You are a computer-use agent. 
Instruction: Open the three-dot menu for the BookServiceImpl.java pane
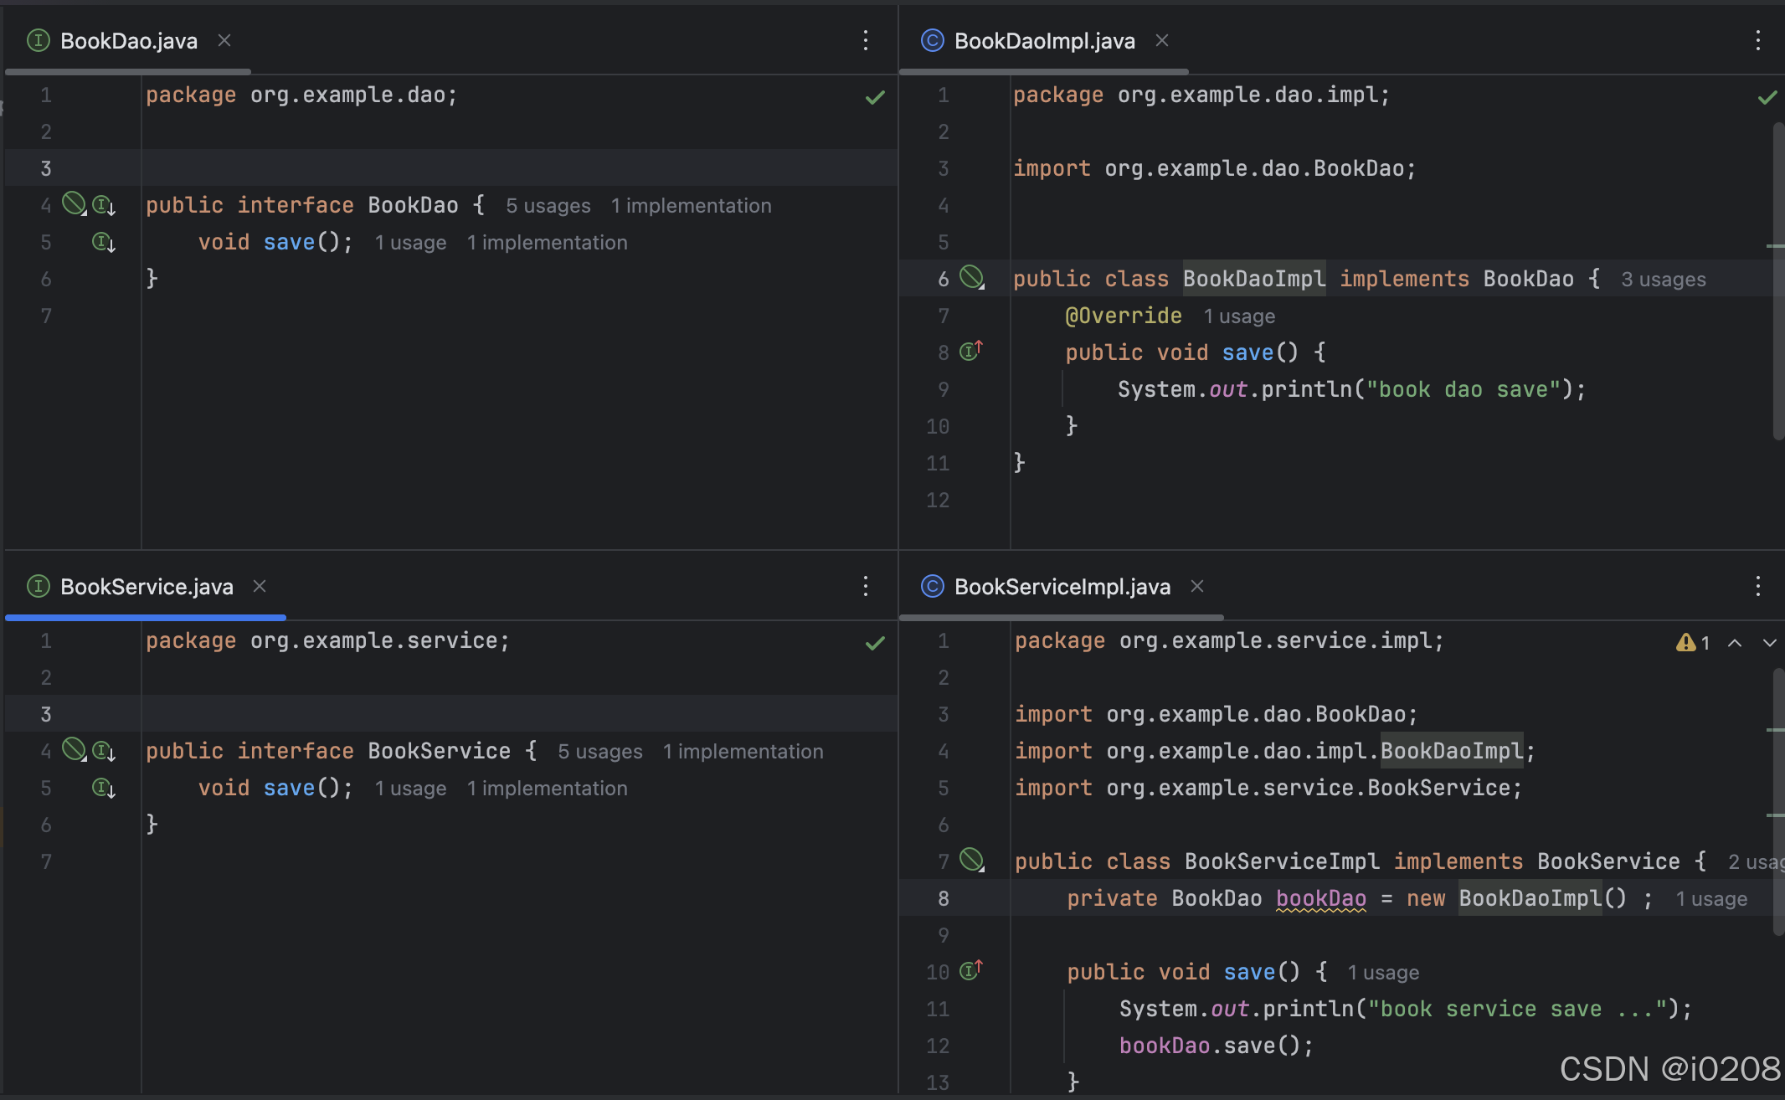[1758, 586]
